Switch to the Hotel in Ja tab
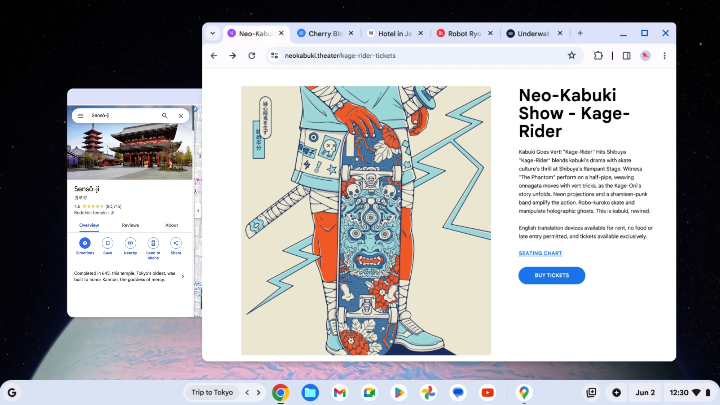Image resolution: width=720 pixels, height=405 pixels. [x=395, y=33]
